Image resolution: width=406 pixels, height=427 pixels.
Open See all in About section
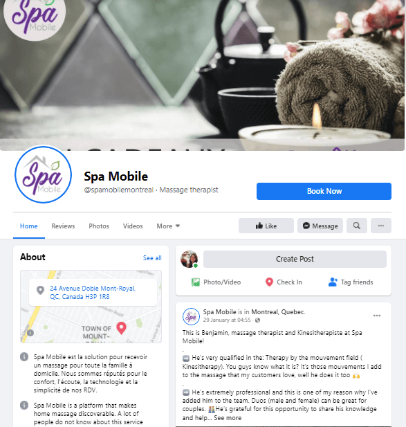[152, 258]
